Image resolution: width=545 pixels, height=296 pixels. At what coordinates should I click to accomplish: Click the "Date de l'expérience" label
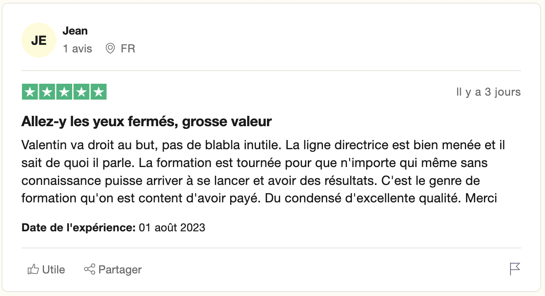tap(79, 228)
